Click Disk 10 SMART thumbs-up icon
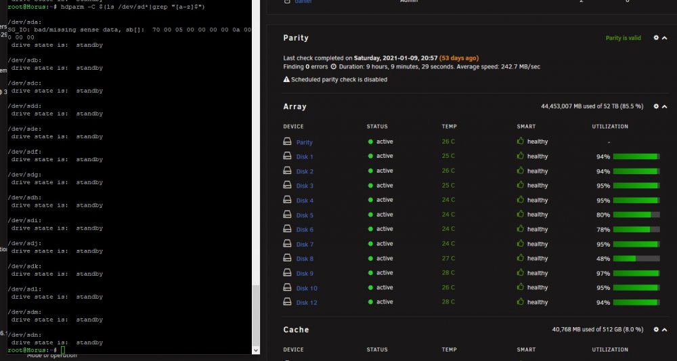 520,286
